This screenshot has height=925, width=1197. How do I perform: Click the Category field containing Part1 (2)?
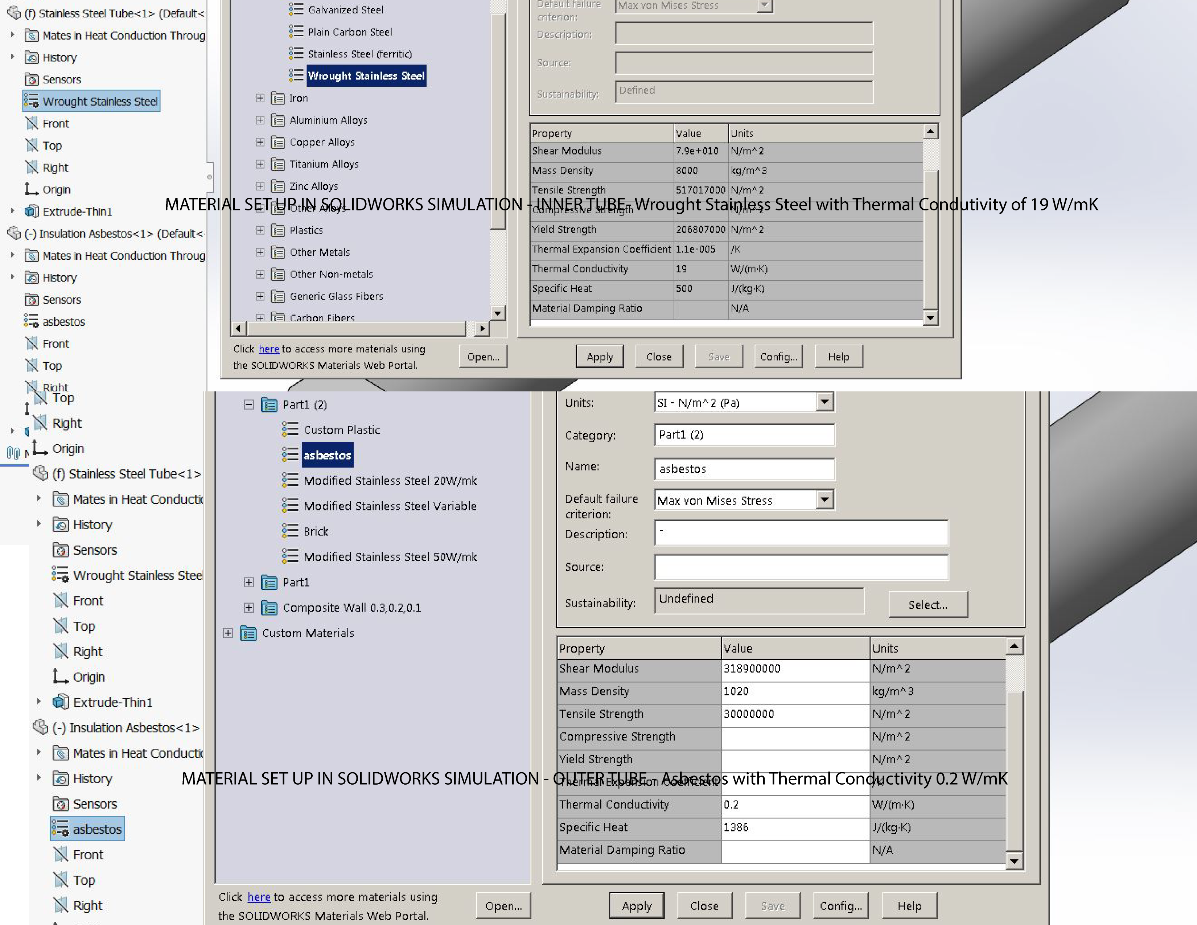pyautogui.click(x=744, y=435)
